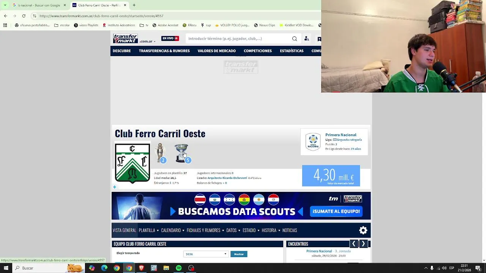Screen dimensions: 486x273
Task: Click the Transfermarkt logo in the header
Action: (x=125, y=39)
